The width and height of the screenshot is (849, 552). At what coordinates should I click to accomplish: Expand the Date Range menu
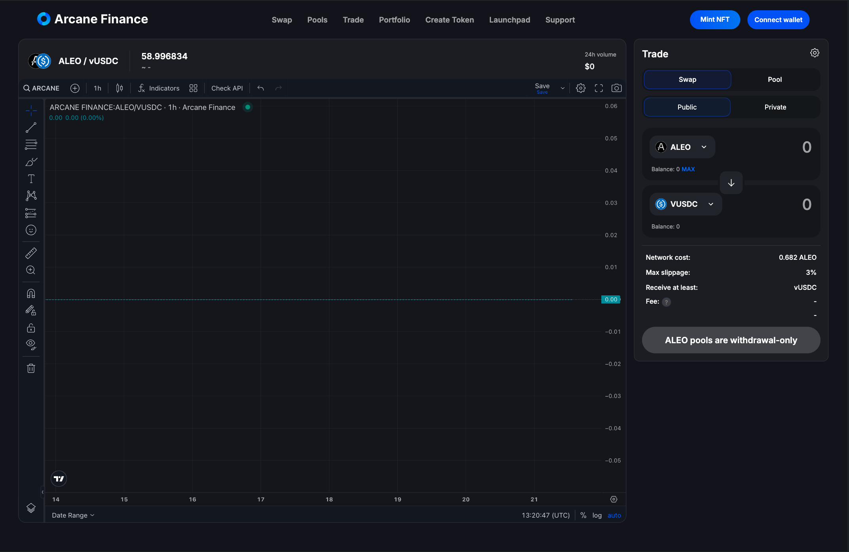[73, 515]
